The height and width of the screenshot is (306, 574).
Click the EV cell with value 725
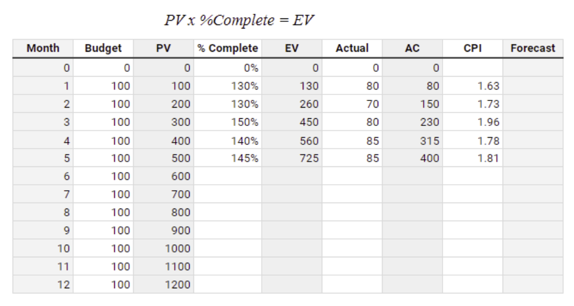[x=292, y=158]
